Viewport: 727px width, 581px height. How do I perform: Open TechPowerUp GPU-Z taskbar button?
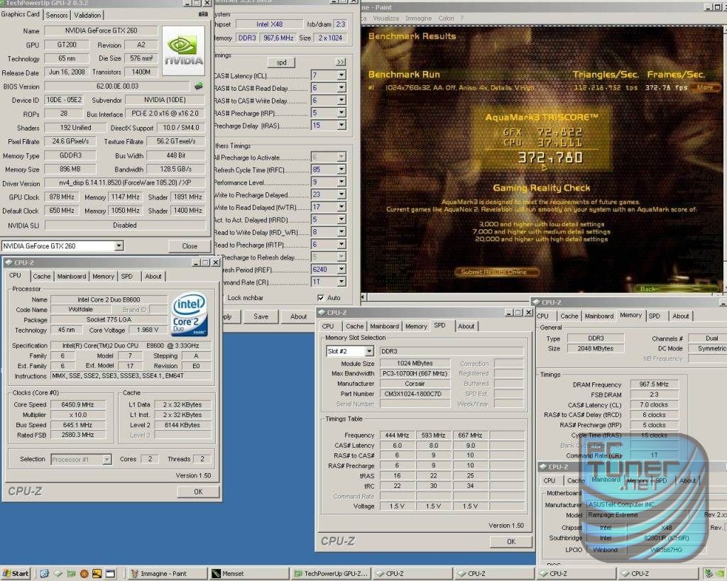331,574
